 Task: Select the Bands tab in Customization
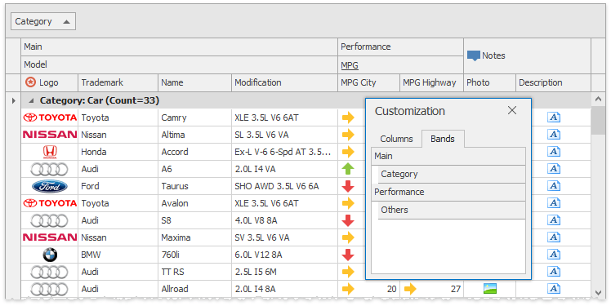pos(443,139)
